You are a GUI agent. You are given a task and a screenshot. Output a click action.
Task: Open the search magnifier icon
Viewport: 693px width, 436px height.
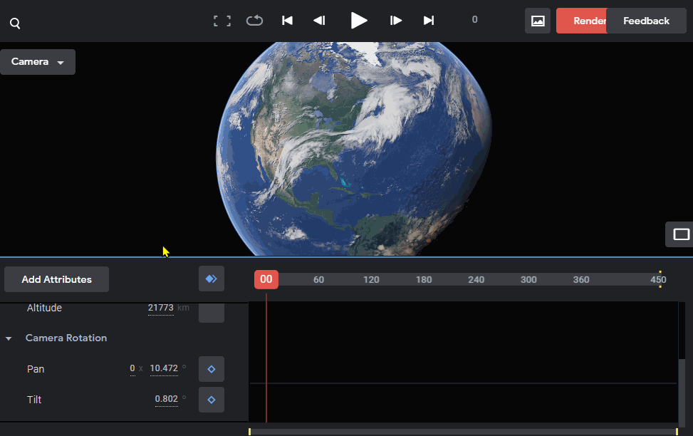coord(15,23)
